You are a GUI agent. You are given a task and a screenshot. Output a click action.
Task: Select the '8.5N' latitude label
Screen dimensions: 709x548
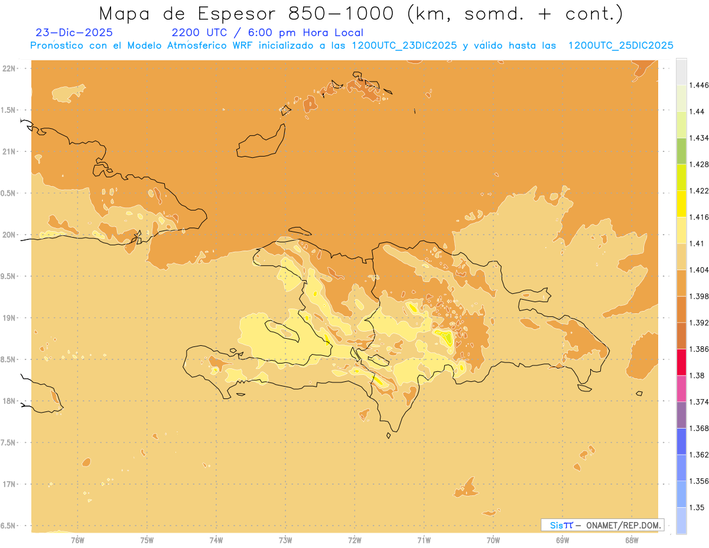tap(9, 359)
